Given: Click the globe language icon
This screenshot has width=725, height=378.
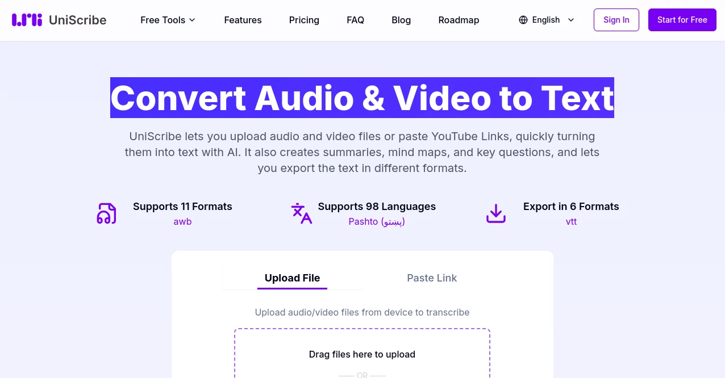Looking at the screenshot, I should 523,20.
